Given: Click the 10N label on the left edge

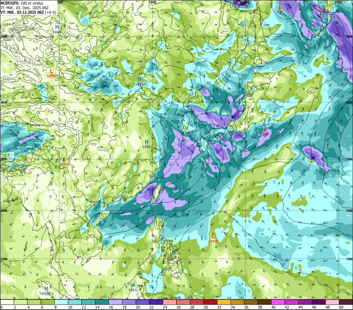Looking at the screenshot, I should pos(4,259).
